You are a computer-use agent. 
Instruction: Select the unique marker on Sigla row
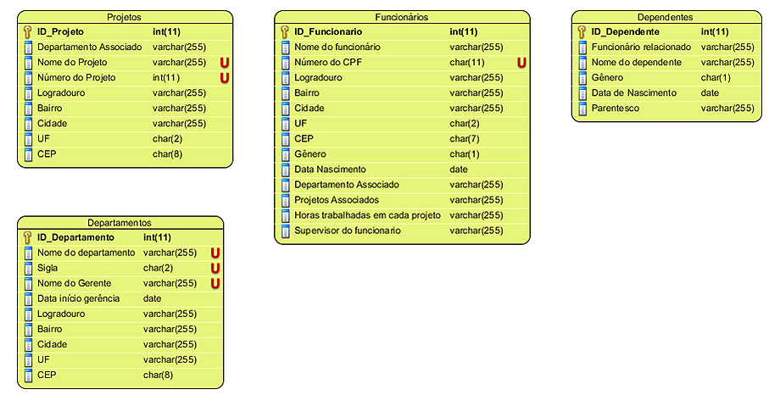click(215, 268)
